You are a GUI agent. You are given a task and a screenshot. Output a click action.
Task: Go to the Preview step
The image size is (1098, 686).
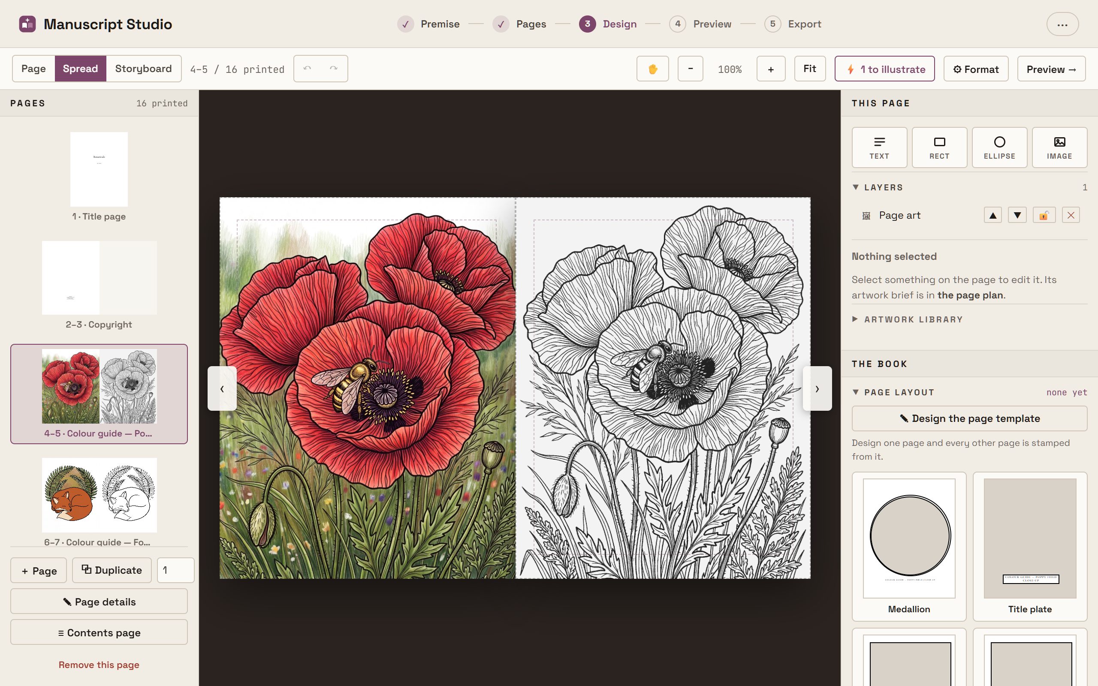[700, 24]
